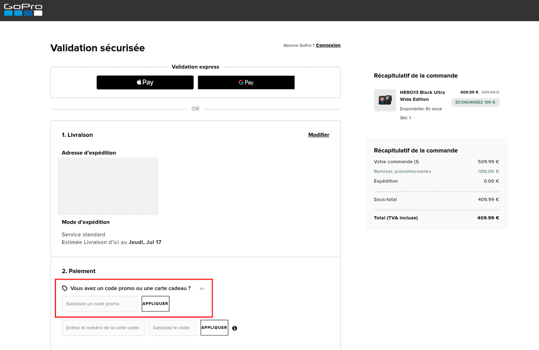This screenshot has width=539, height=350.
Task: Click the 'Total (TVA incluse)' label
Action: click(396, 218)
